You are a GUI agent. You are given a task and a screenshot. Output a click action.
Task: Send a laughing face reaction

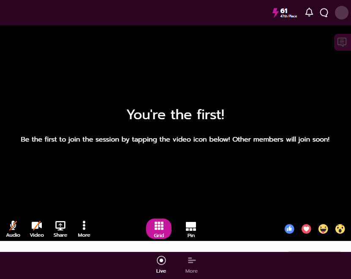323,229
